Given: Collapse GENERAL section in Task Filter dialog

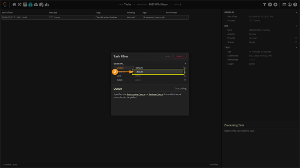Looking at the screenshot, I should pyautogui.click(x=185, y=64).
